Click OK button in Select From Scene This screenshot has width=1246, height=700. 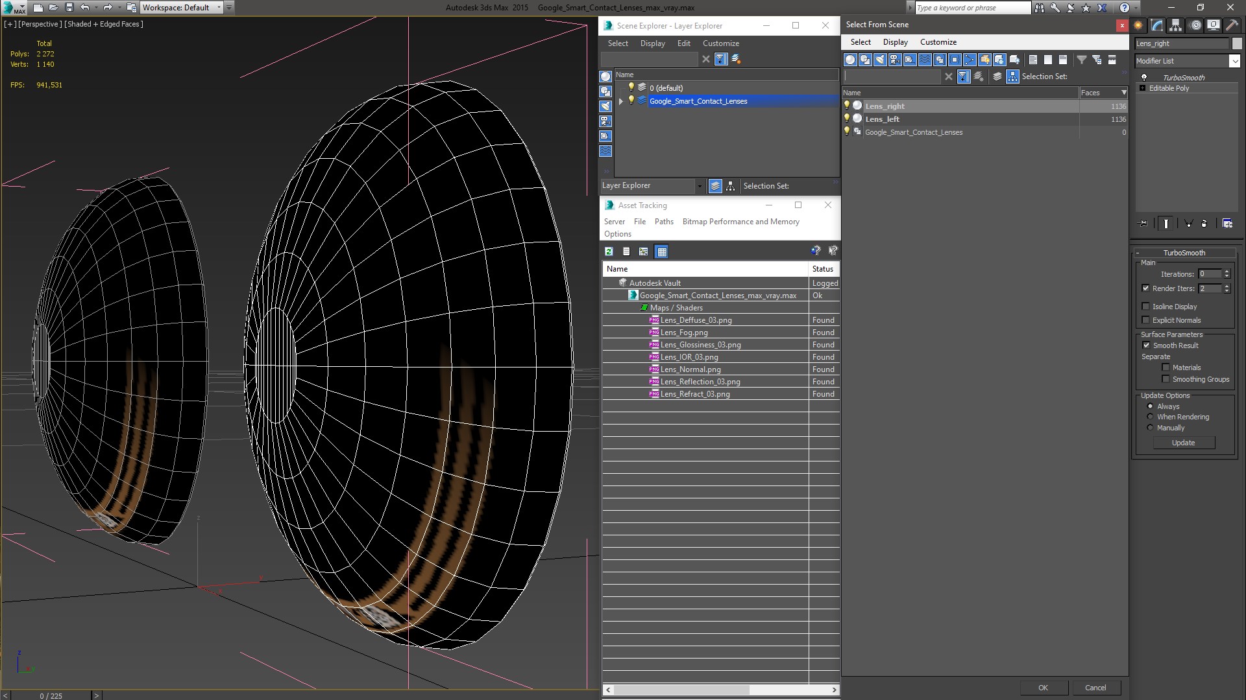[1043, 688]
